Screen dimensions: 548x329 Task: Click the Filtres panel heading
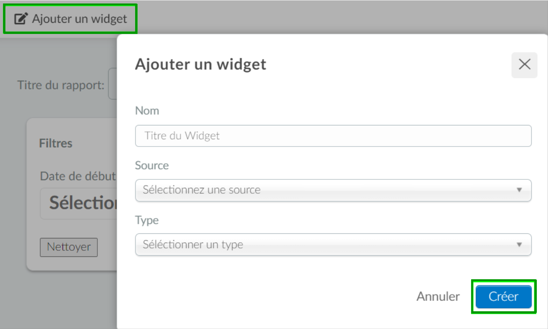coord(56,143)
